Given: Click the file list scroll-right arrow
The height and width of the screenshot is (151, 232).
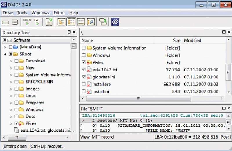Looking at the screenshot, I should click(222, 98).
